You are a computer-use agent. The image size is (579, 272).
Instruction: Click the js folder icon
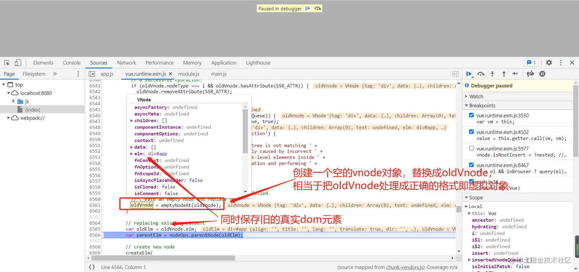pos(20,102)
